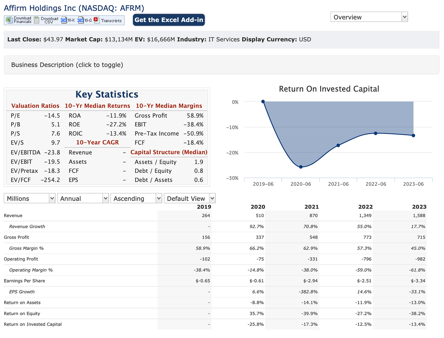Screen dimensions: 444x338
Task: Click the 10-Yr Median Margins heading
Action: coord(169,106)
